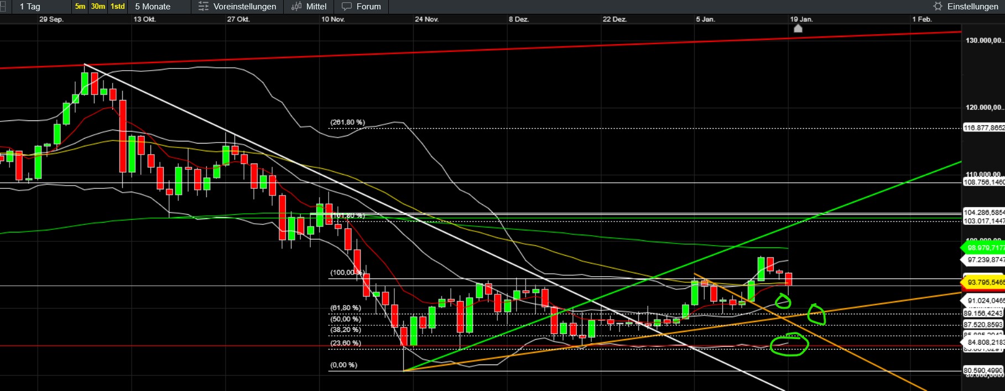Switch to the 1std quick interval
The width and height of the screenshot is (1005, 391).
(x=118, y=7)
